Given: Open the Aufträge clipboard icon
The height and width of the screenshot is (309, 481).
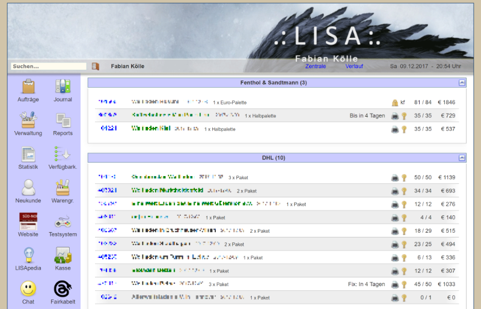Looking at the screenshot, I should point(28,87).
